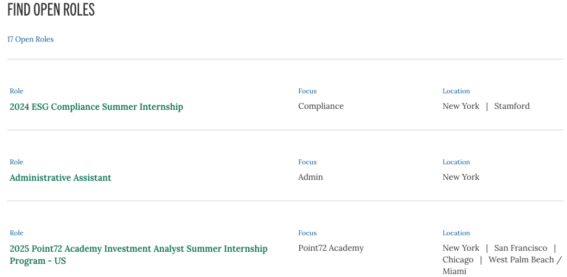Viewport: 567px width, 277px height.
Task: Click the Chicago location text
Action: [x=458, y=260]
